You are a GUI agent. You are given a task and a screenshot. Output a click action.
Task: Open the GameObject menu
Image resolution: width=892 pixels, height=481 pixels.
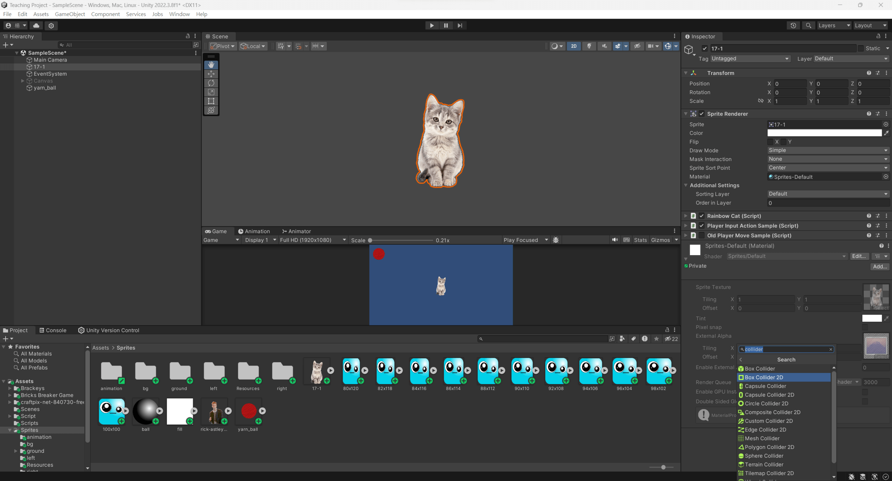click(x=70, y=14)
